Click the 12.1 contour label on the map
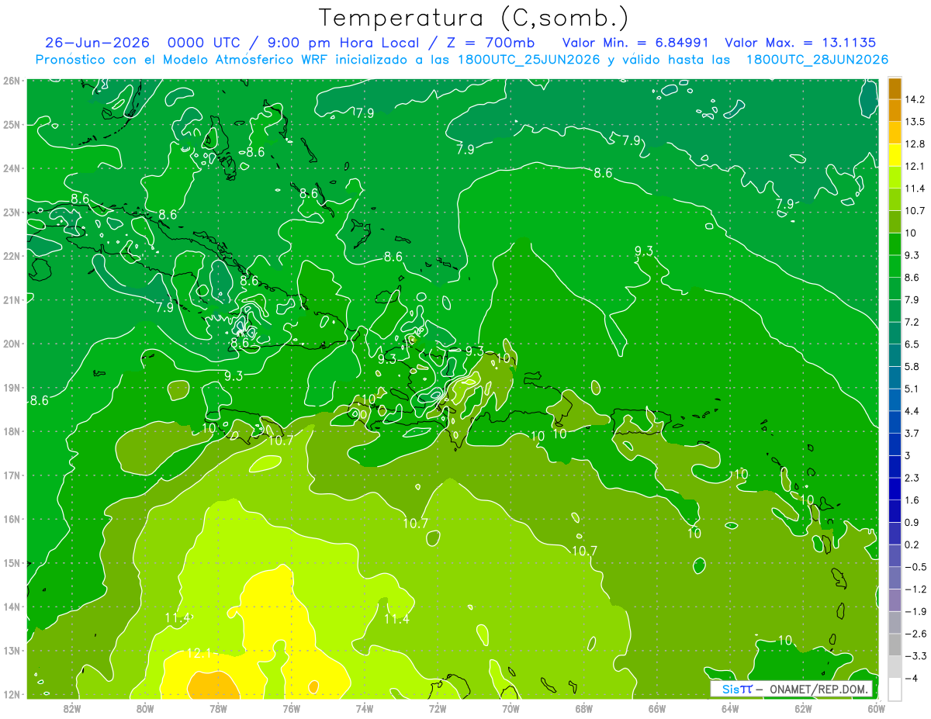Image resolution: width=931 pixels, height=719 pixels. (x=199, y=654)
